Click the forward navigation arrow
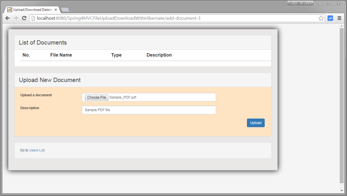The height and width of the screenshot is (196, 347). (x=16, y=18)
